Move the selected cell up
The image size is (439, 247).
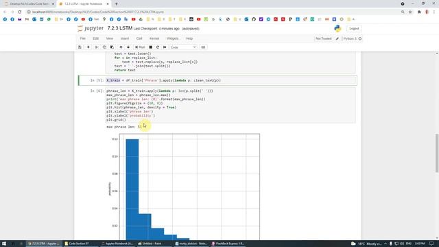click(121, 47)
